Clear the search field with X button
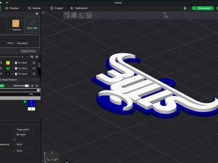The width and height of the screenshot is (218, 163). (x=38, y=90)
